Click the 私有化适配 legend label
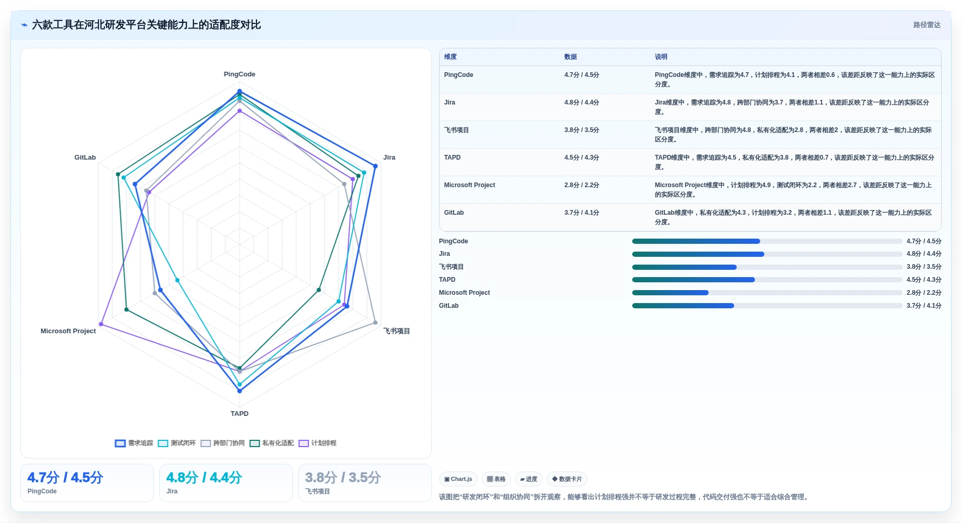962x523 pixels. (278, 443)
